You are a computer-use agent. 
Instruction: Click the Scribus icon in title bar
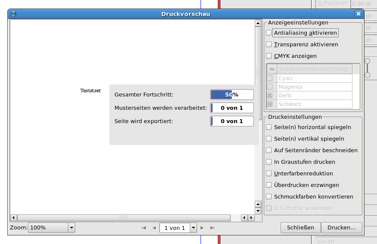[13, 14]
